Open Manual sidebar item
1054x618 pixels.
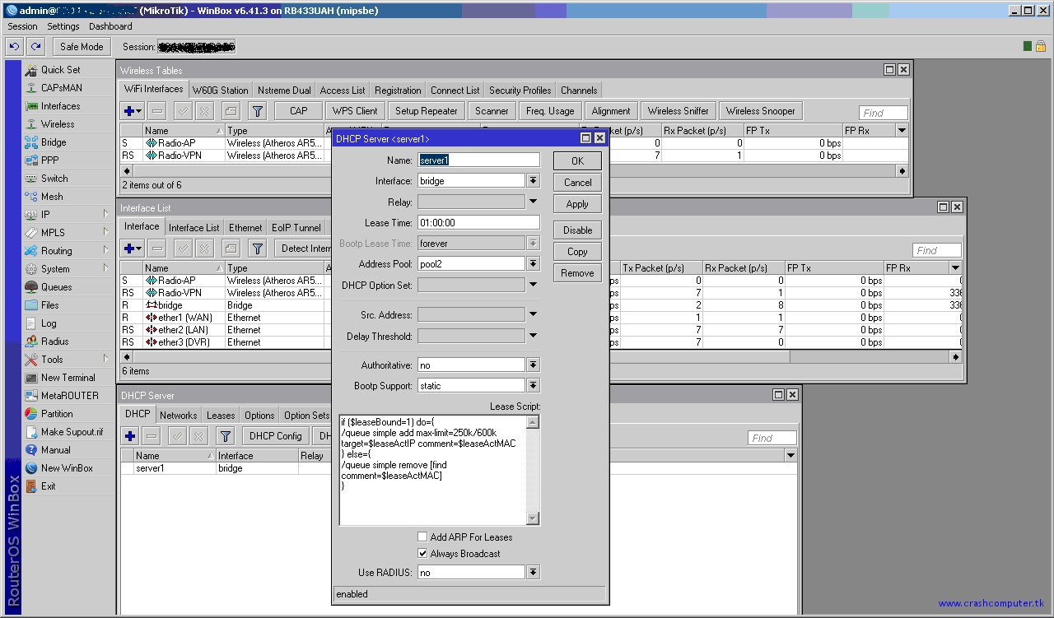tap(55, 450)
